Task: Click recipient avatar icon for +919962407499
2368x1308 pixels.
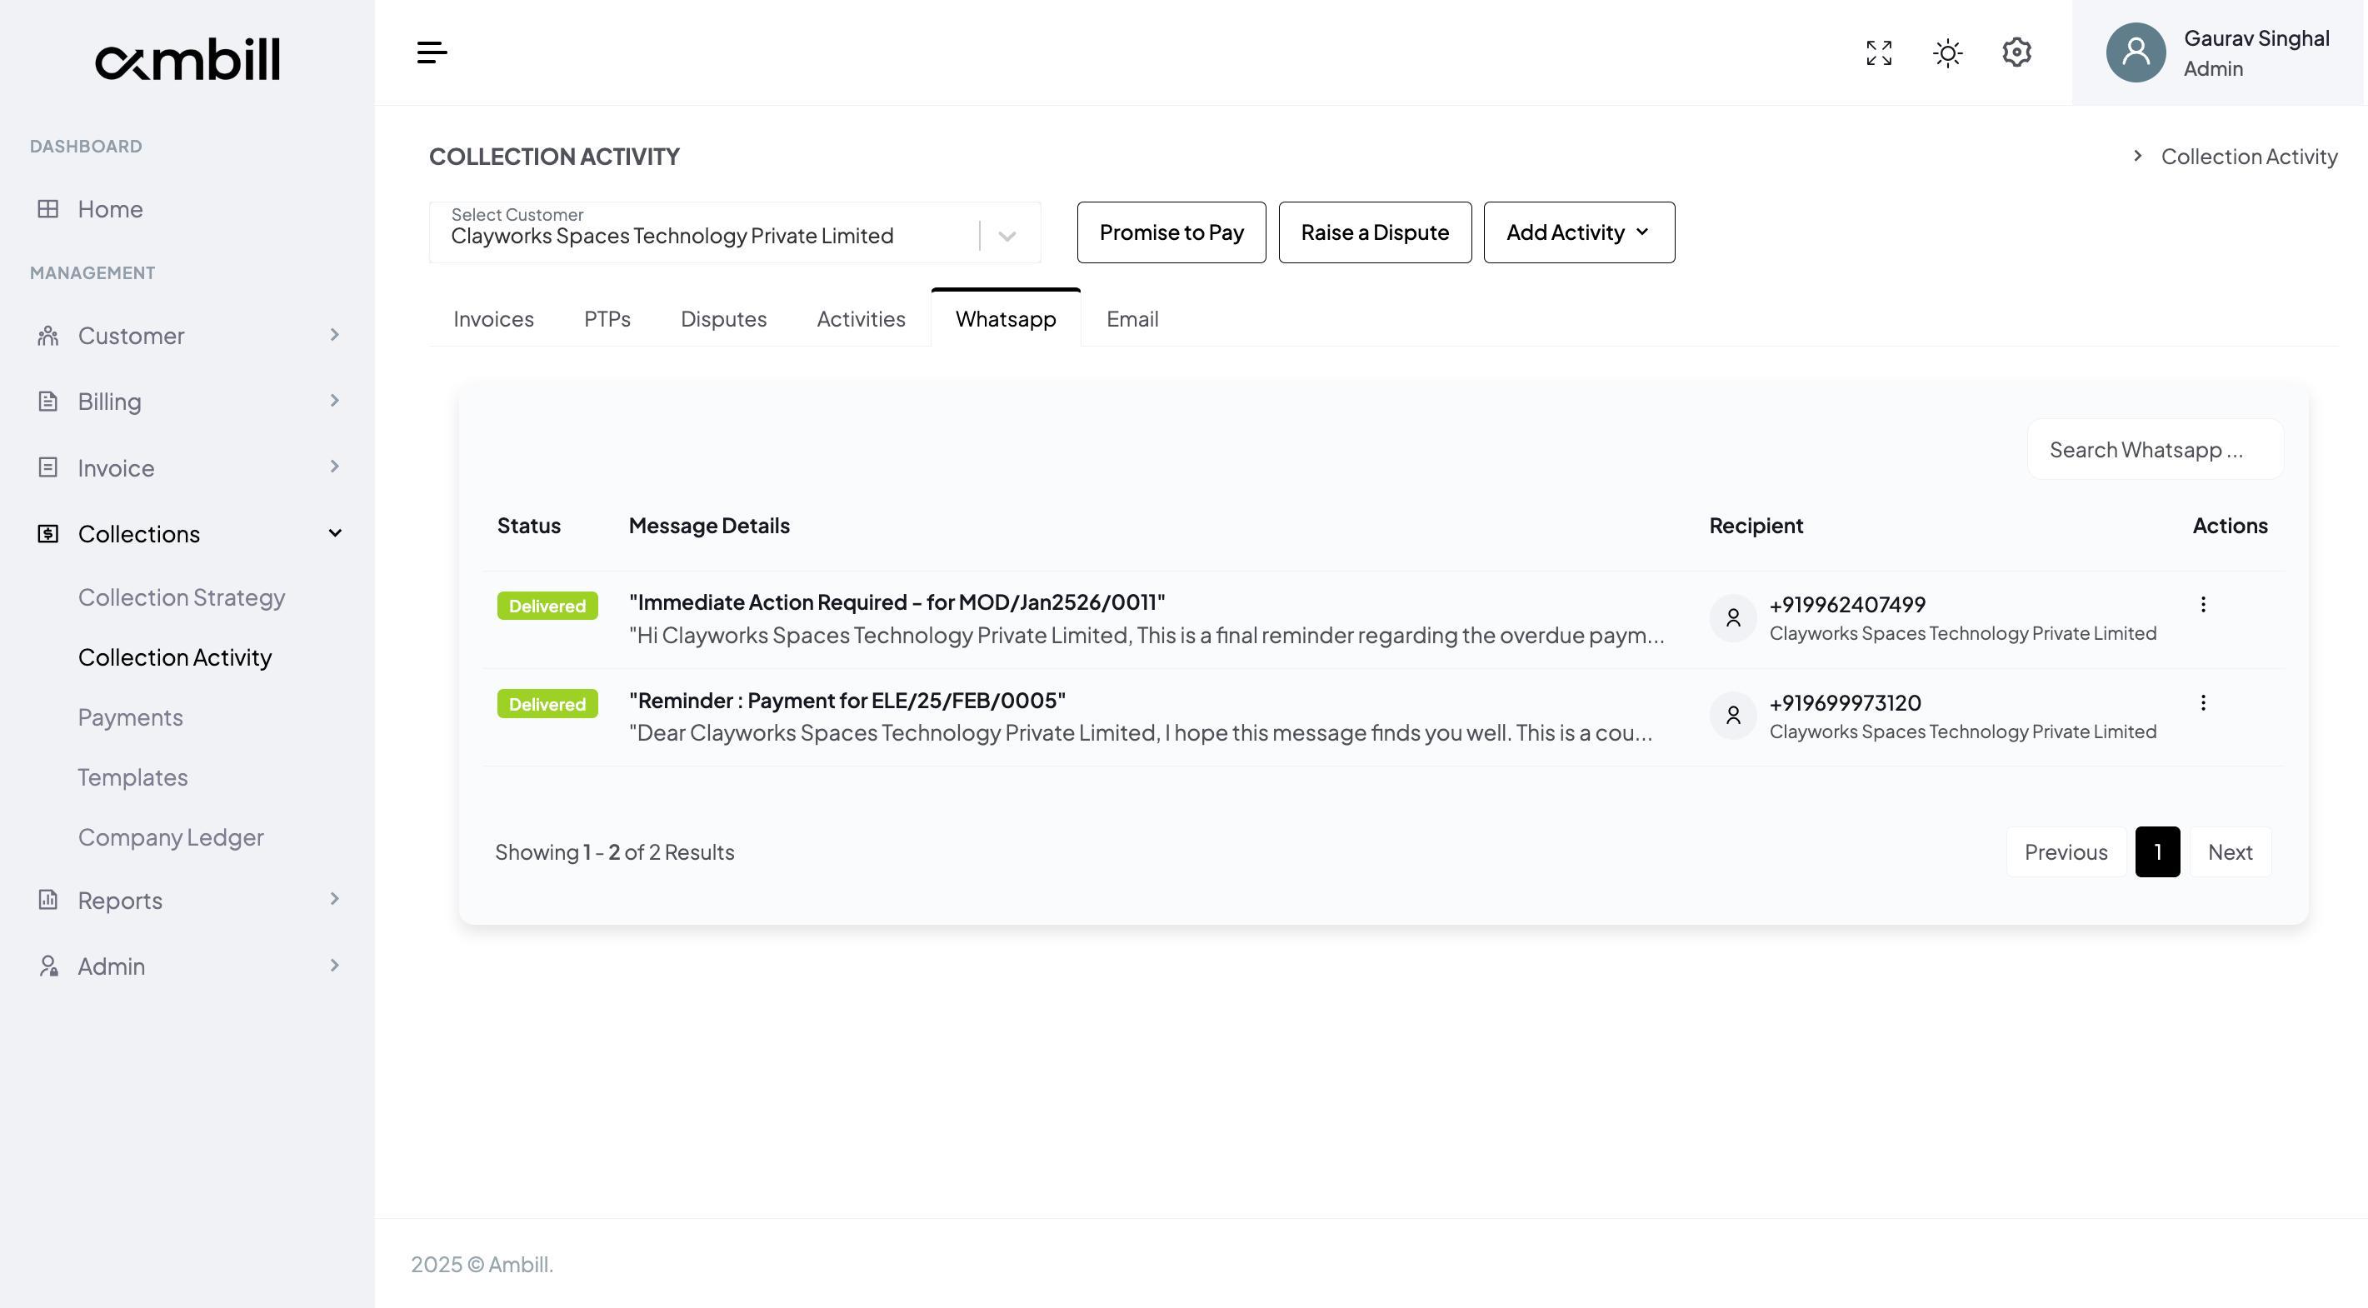Action: [1733, 617]
